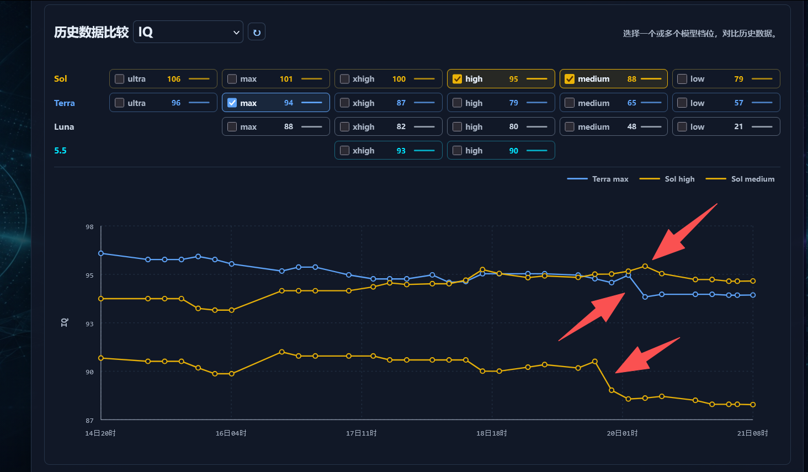This screenshot has height=472, width=808.
Task: Click the Sol high line's last data point
Action: pyautogui.click(x=753, y=281)
